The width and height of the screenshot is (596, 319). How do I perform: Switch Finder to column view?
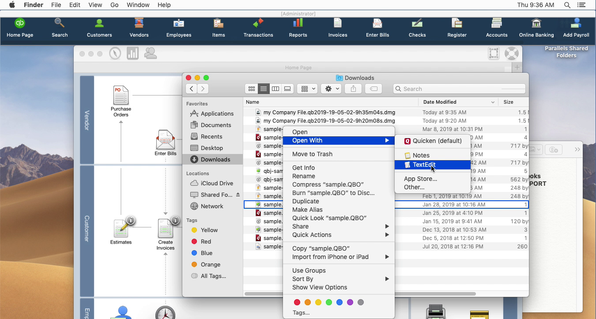click(275, 89)
